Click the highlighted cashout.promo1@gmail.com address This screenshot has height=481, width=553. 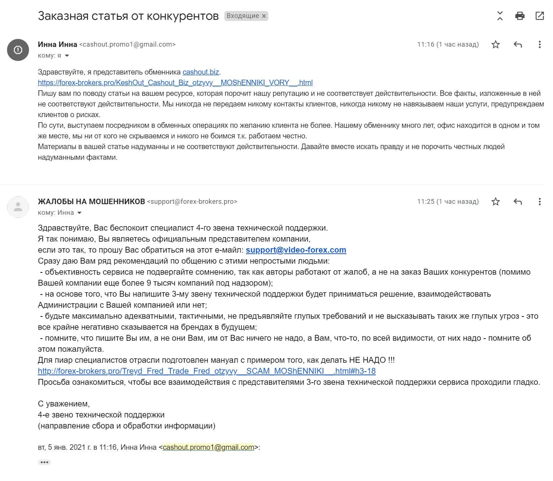[208, 448]
